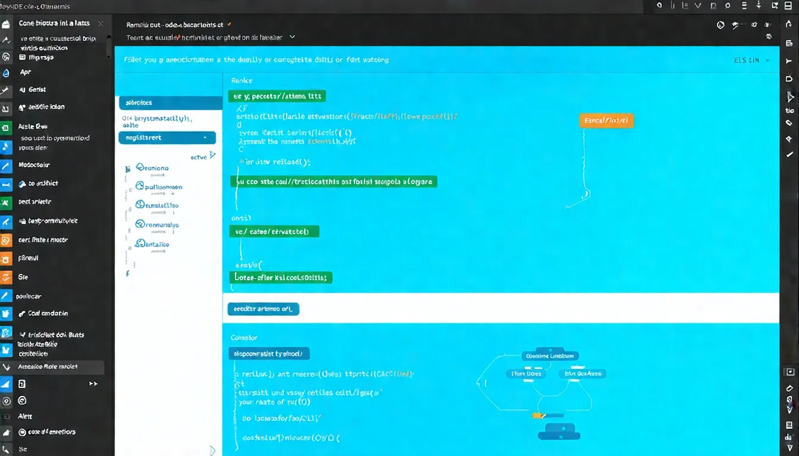Select the orange icon next to pareul
This screenshot has width=799, height=456.
pos(6,259)
